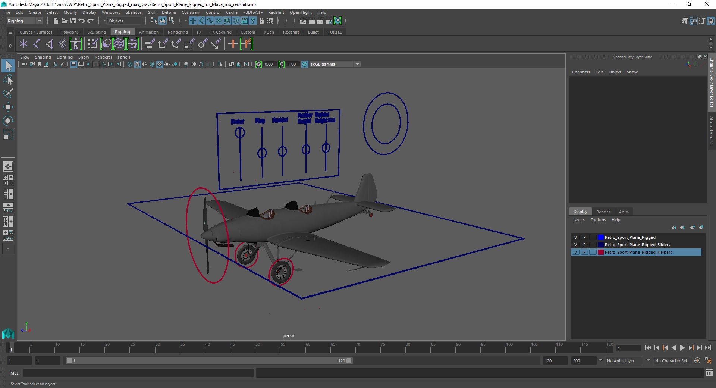Click the Single Perspective layout icon

tap(8, 166)
